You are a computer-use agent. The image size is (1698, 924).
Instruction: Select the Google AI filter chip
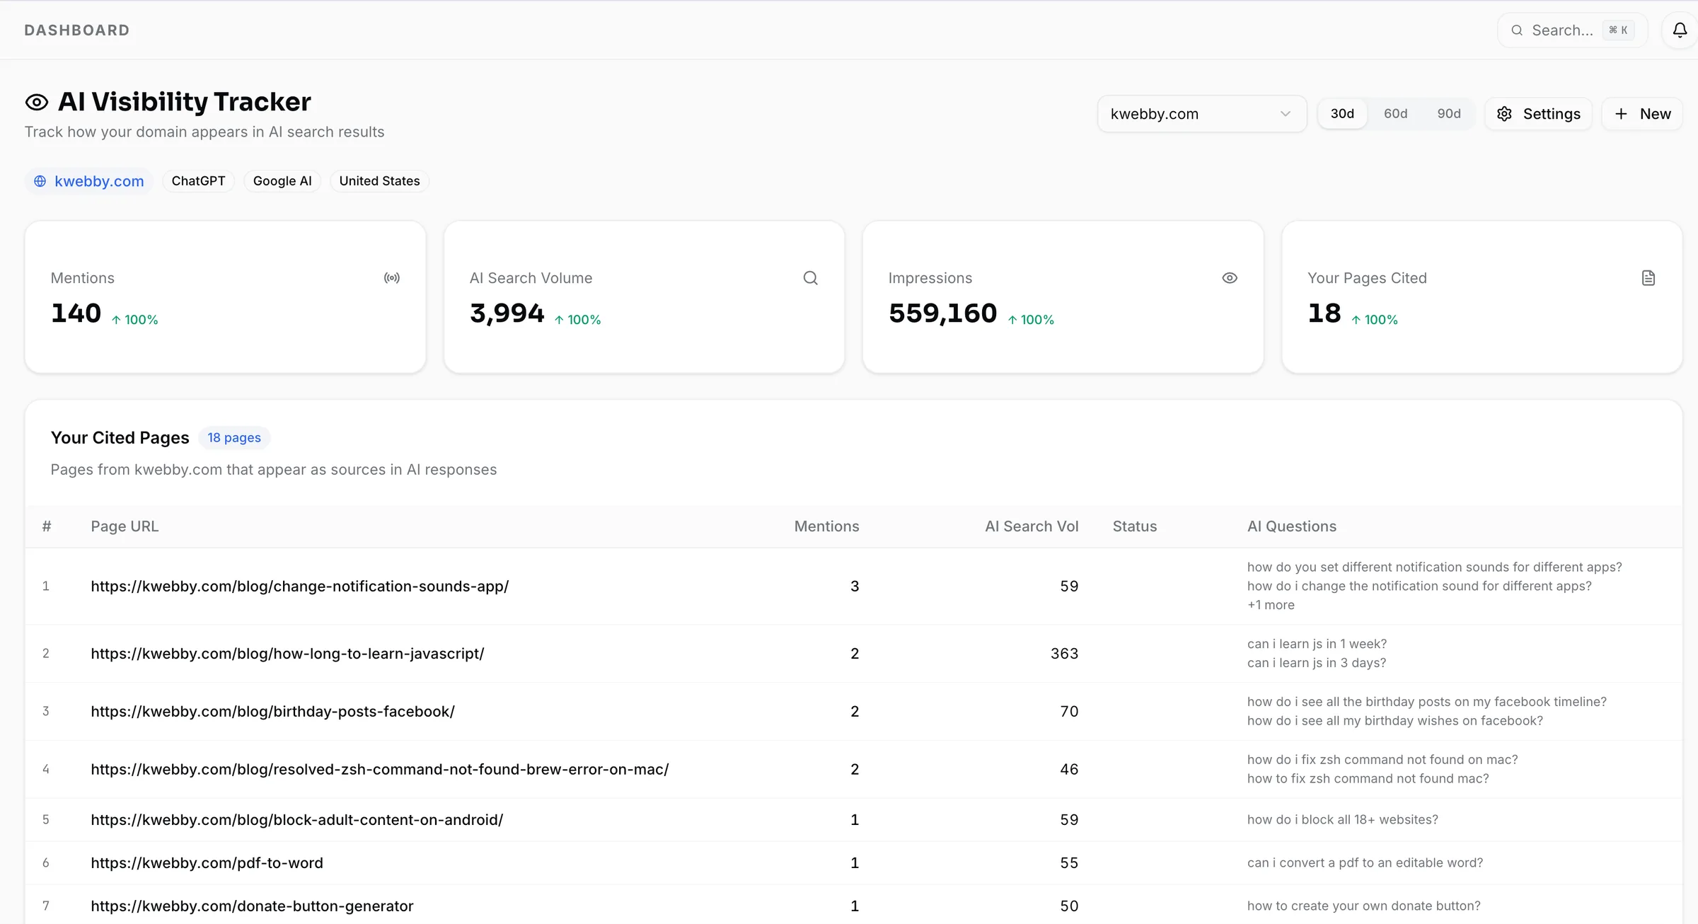pos(282,181)
